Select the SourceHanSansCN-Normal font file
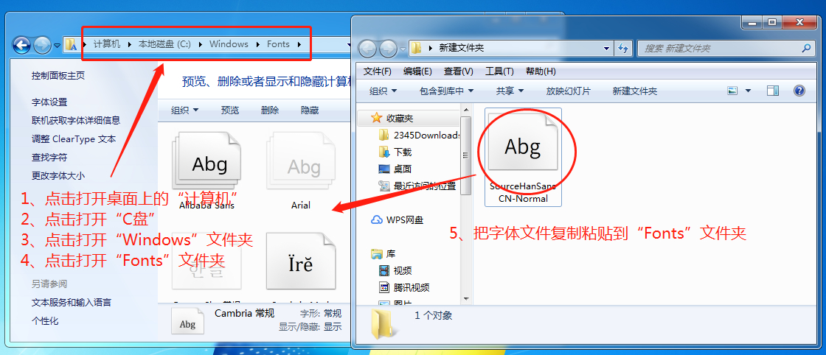Screen dimensions: 826x355 [x=523, y=156]
